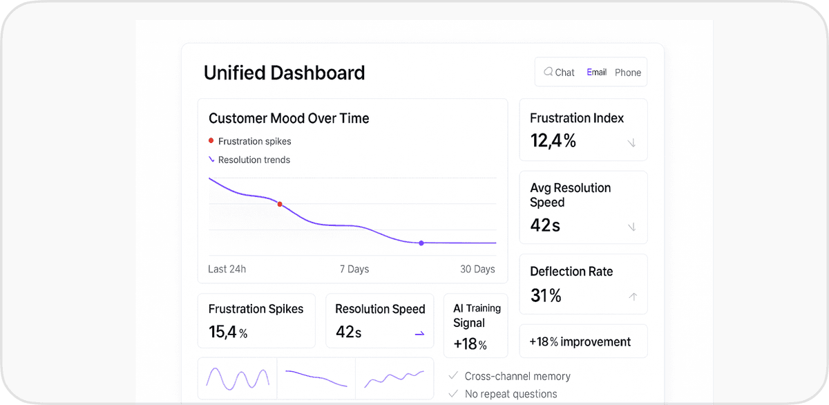Click the Resolution Speed purple arrow icon
829x405 pixels.
click(419, 333)
